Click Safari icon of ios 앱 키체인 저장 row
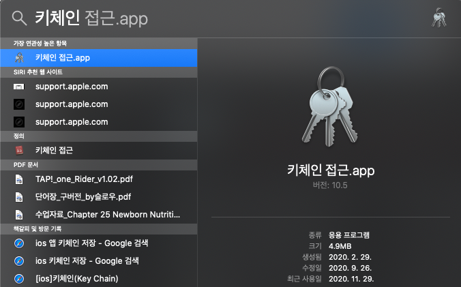The image size is (461, 287). coord(19,243)
